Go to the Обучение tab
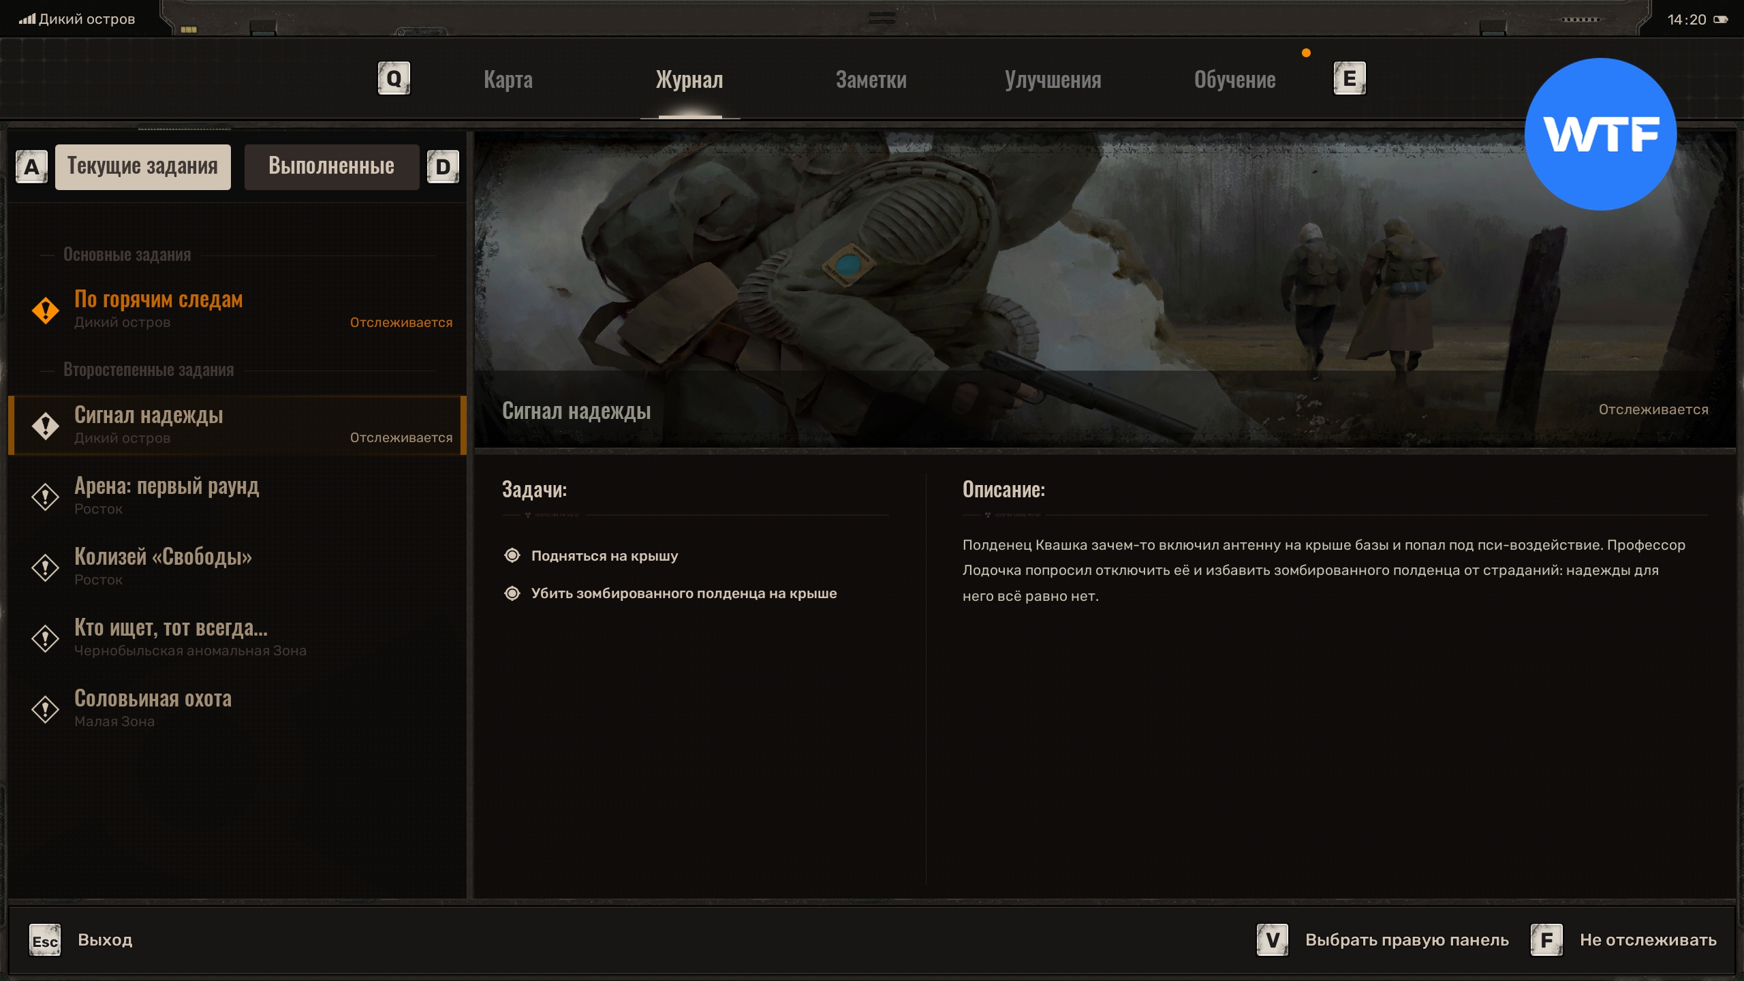Viewport: 1744px width, 981px height. coord(1234,80)
